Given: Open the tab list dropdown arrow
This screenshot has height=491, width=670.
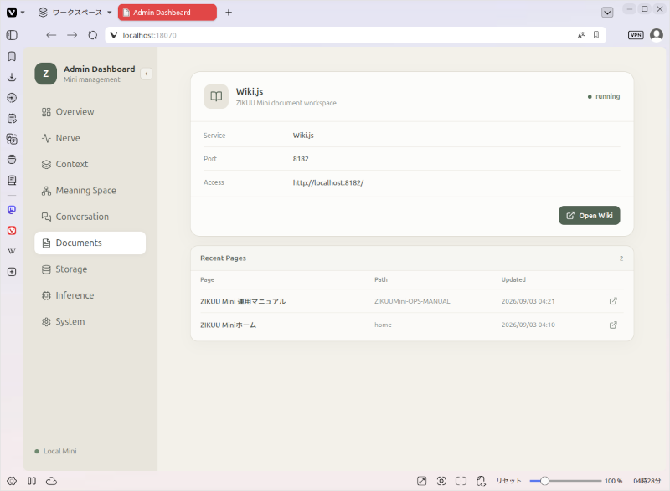Looking at the screenshot, I should (x=607, y=13).
